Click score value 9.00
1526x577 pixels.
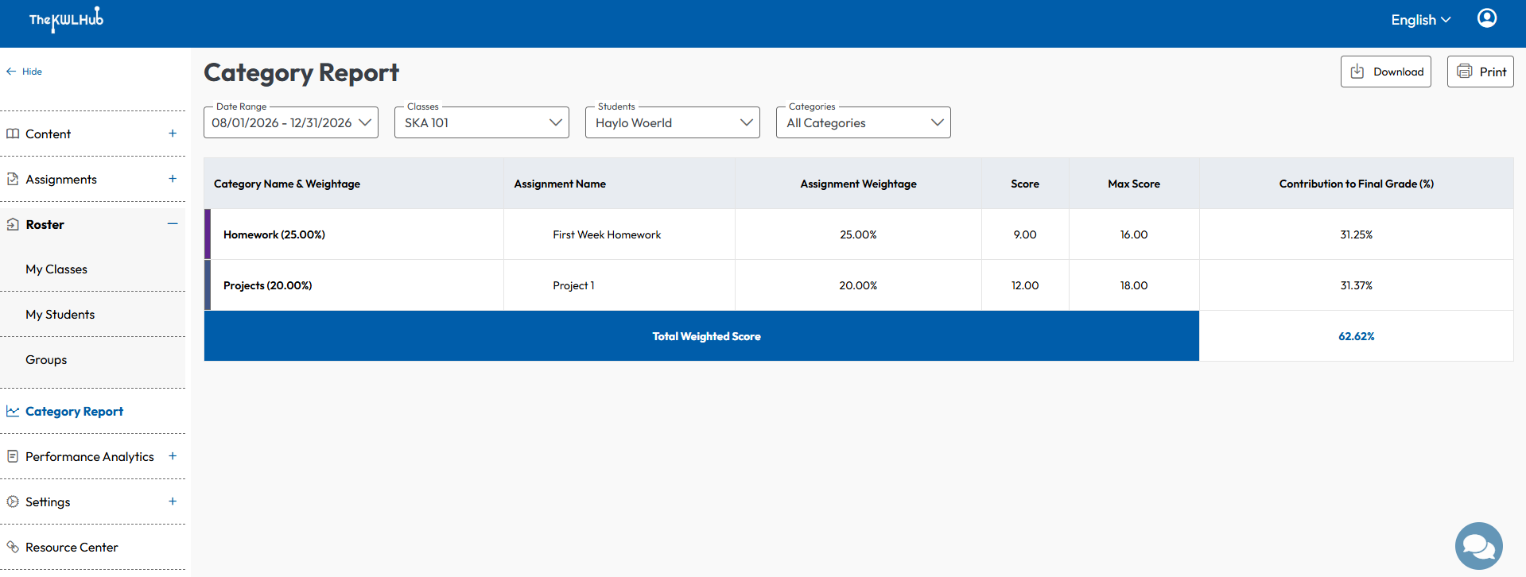[x=1025, y=234]
